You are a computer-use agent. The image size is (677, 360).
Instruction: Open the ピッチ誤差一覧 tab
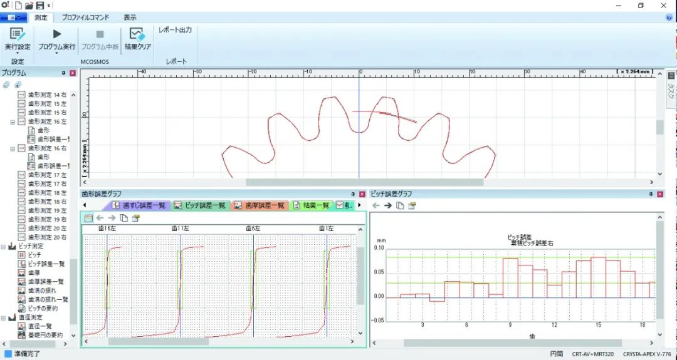tap(201, 205)
